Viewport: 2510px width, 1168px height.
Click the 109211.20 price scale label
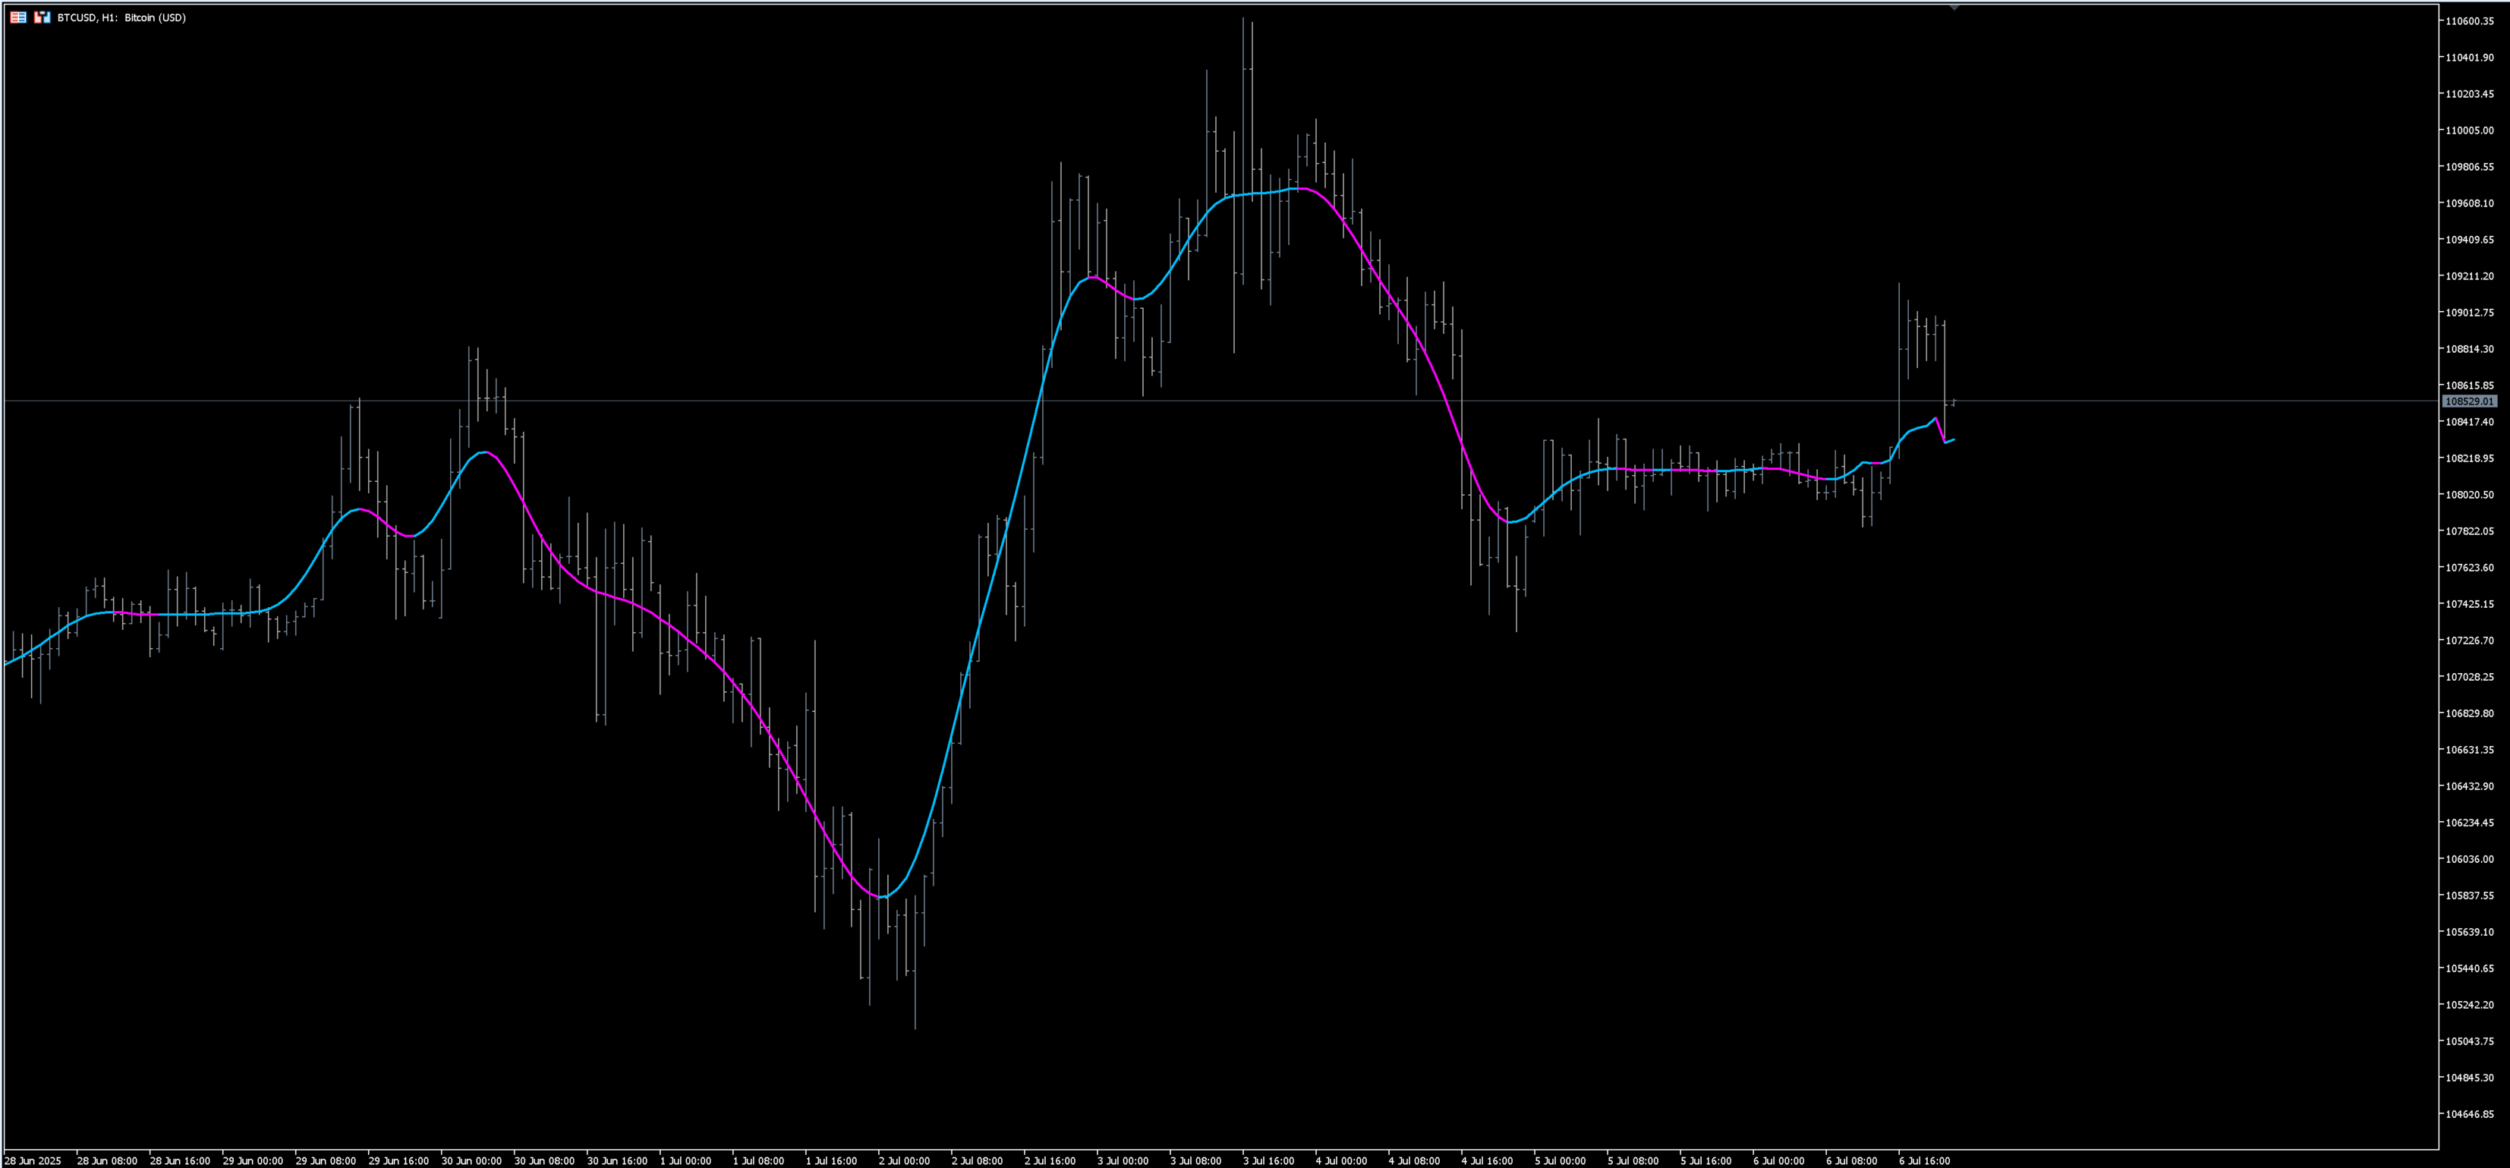coord(2469,277)
